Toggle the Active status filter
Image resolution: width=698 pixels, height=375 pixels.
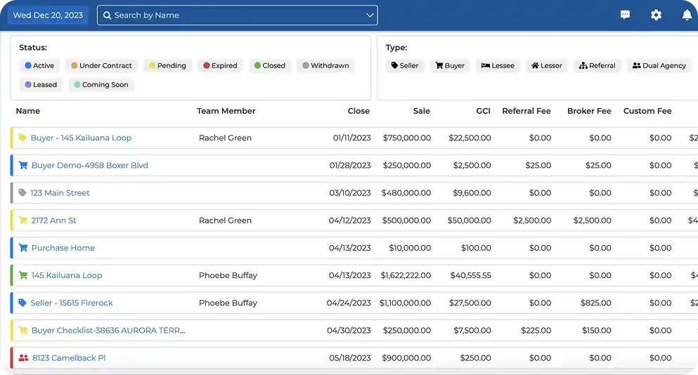pyautogui.click(x=39, y=65)
